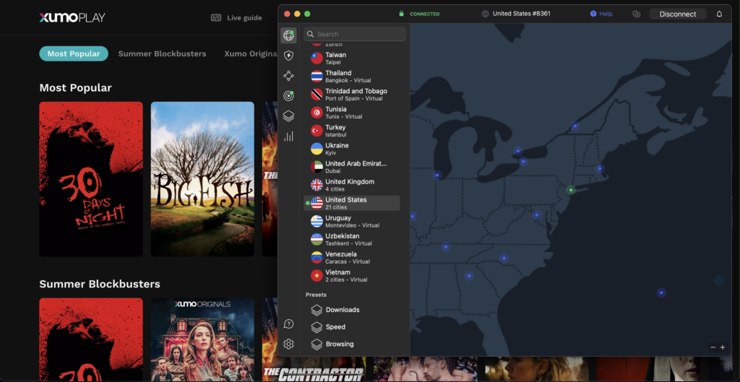Viewport: 740px width, 382px height.
Task: Open the Big Fish movie poster
Action: tap(202, 179)
